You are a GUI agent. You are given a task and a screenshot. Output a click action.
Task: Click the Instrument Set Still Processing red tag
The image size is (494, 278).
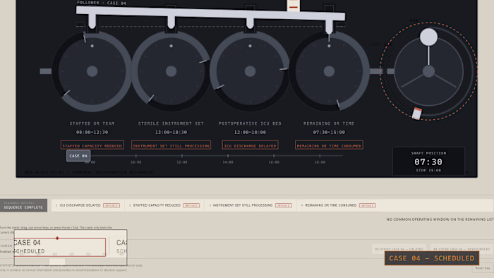[x=171, y=145]
